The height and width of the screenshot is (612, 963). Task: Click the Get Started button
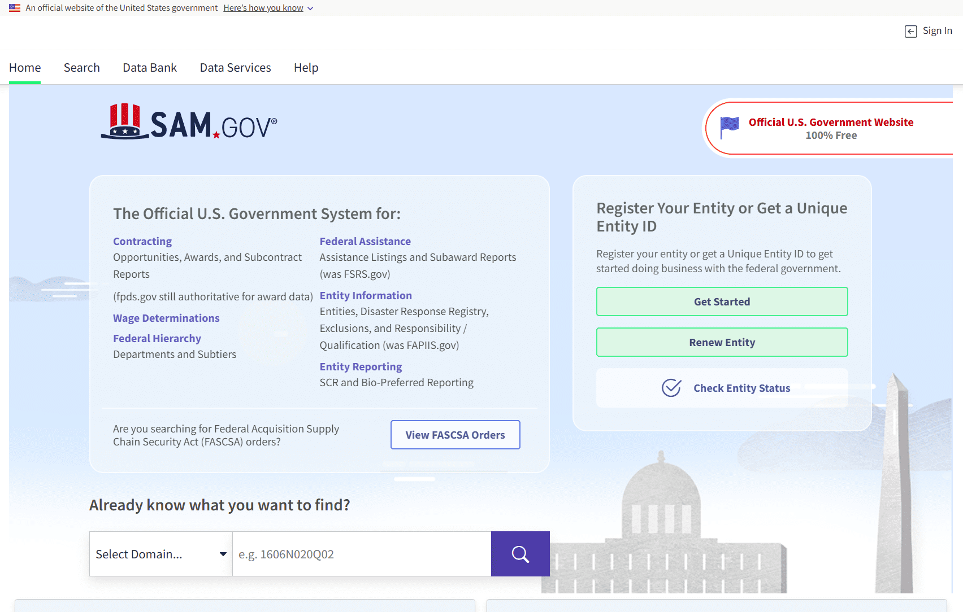coord(722,301)
